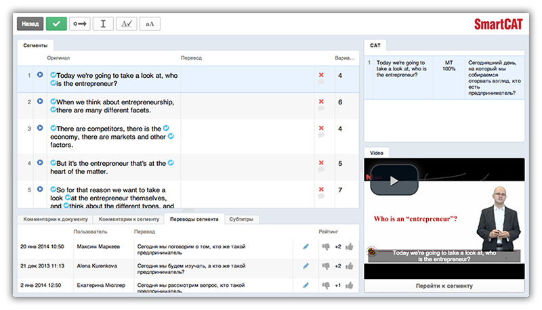The width and height of the screenshot is (542, 310).
Task: Switch to the Субтитры tab
Action: [x=241, y=219]
